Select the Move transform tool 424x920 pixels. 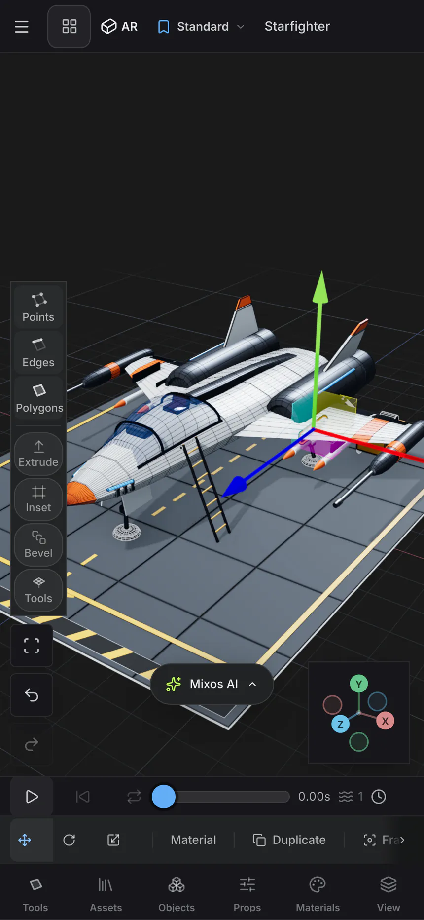[x=25, y=840]
